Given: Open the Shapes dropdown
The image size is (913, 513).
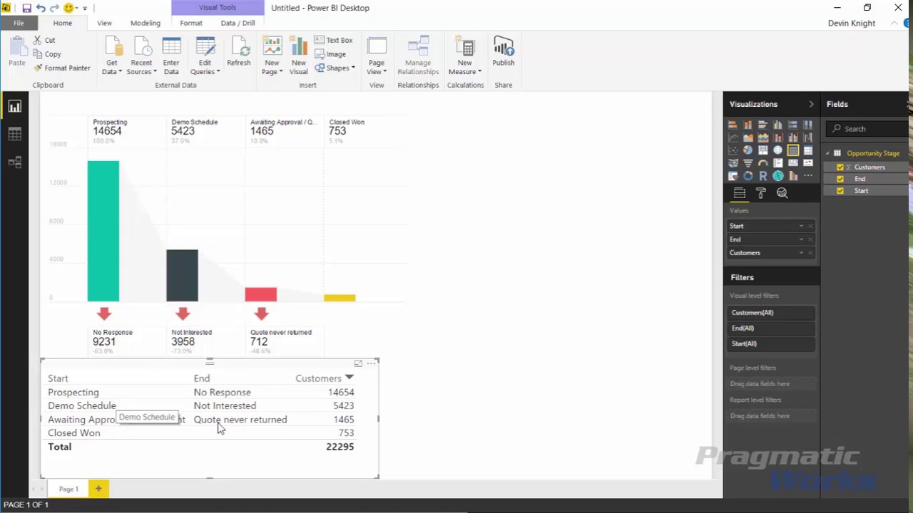Looking at the screenshot, I should coord(335,68).
